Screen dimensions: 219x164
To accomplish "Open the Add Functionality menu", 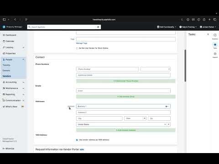I will (x=167, y=27).
